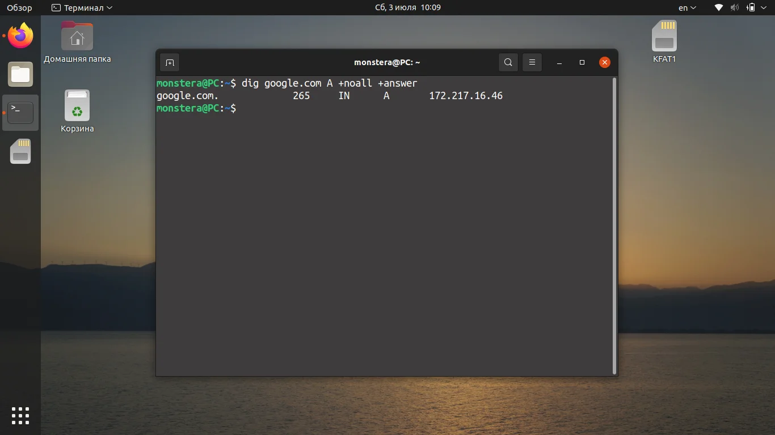The image size is (775, 435).
Task: Open the Disks utility from the dock
Action: tap(20, 151)
